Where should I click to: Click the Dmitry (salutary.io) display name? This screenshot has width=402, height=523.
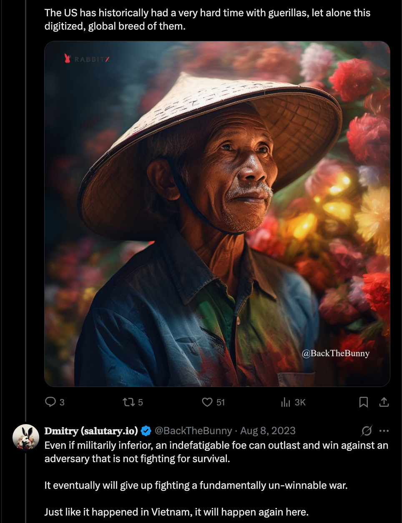91,431
